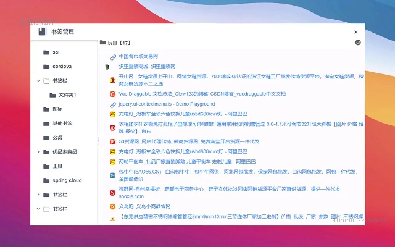Click the 包牛牛 circular favicon
The width and height of the screenshot is (395, 247).
tap(113, 175)
